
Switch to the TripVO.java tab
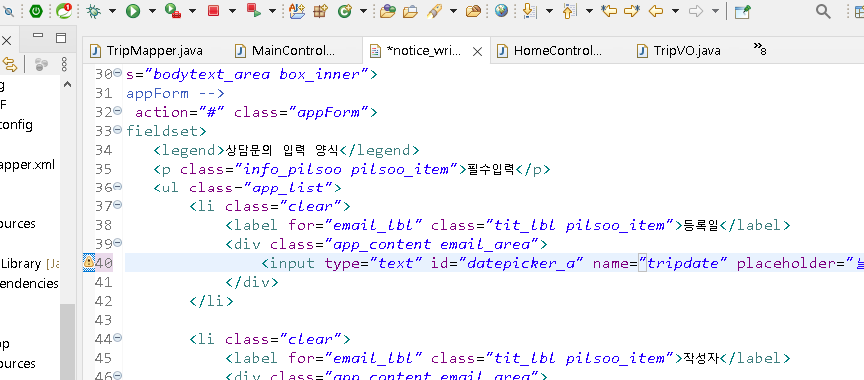point(679,51)
